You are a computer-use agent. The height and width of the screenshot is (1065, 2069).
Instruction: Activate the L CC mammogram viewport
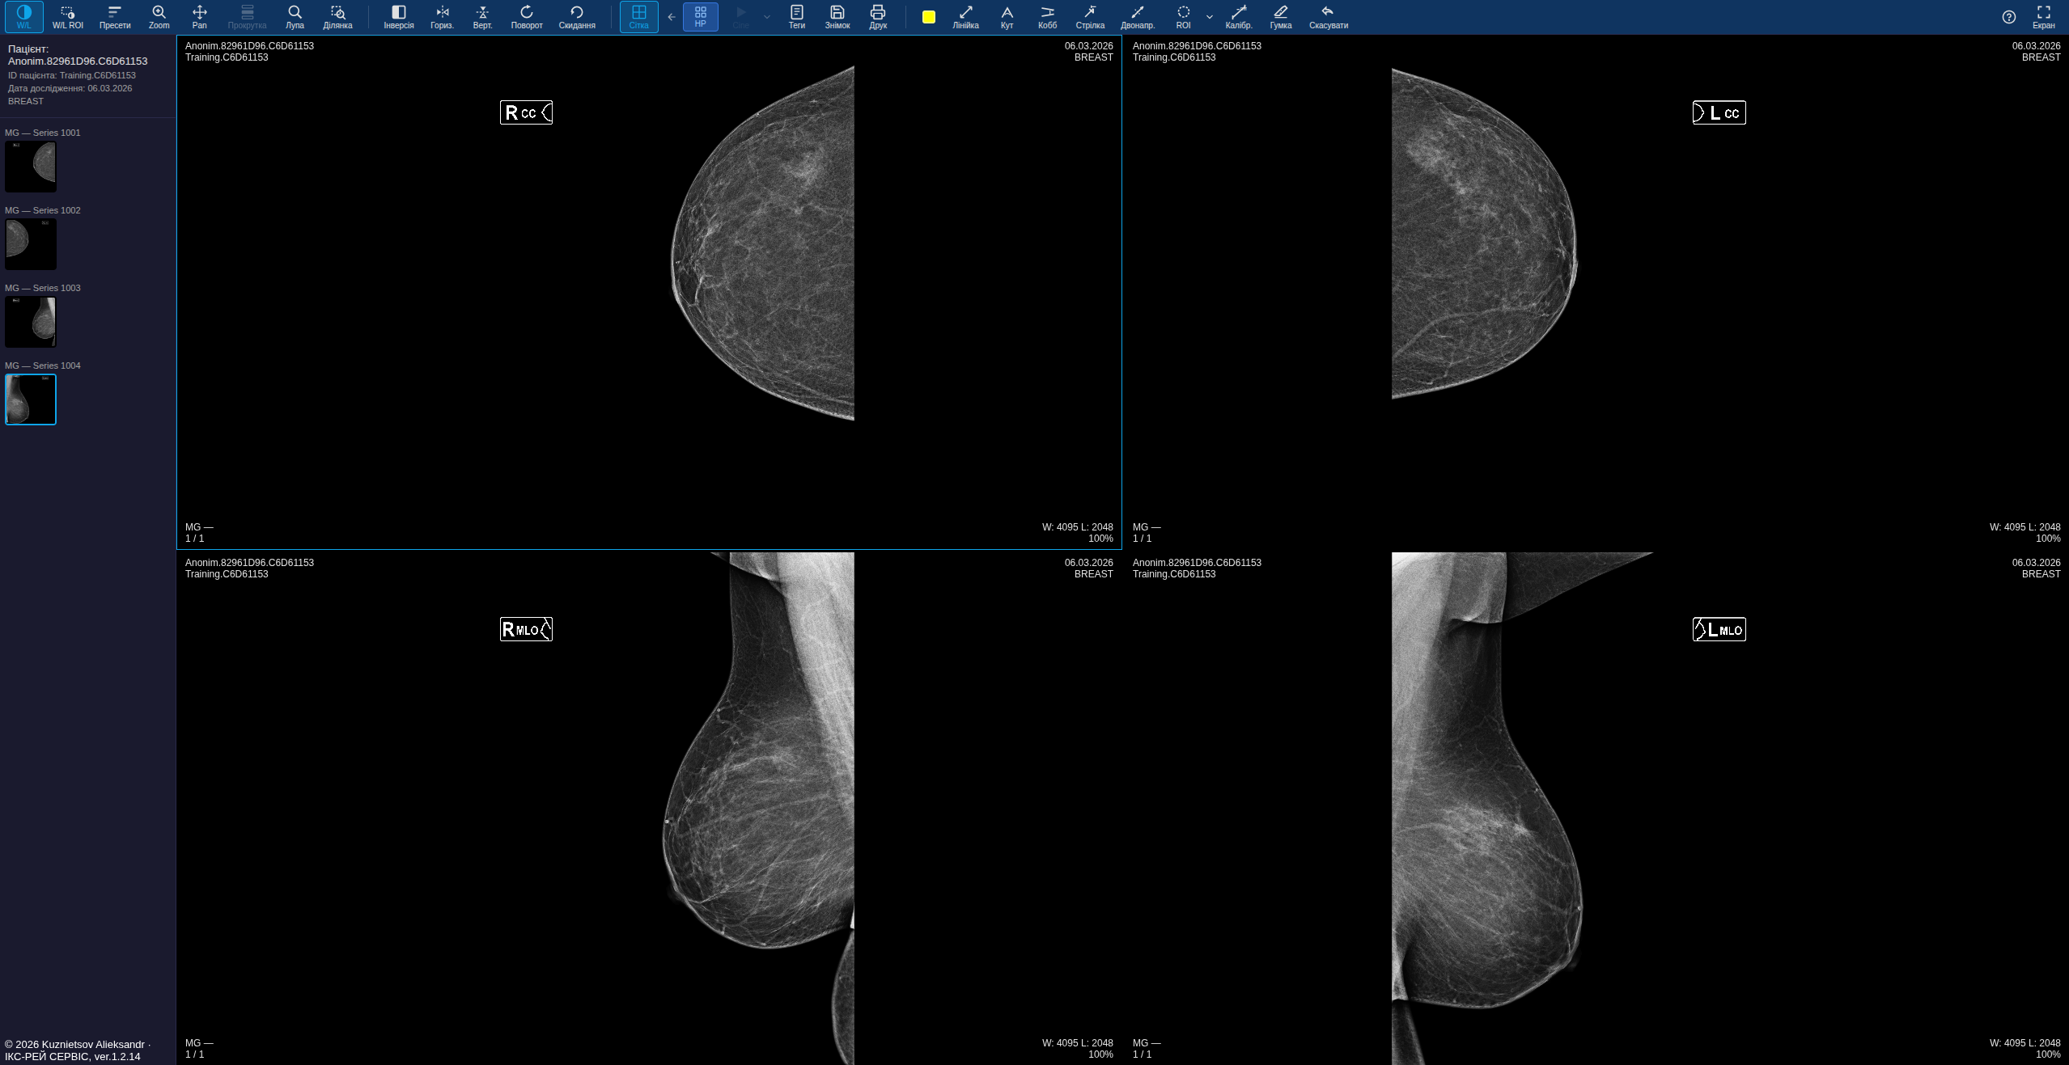tap(1596, 292)
